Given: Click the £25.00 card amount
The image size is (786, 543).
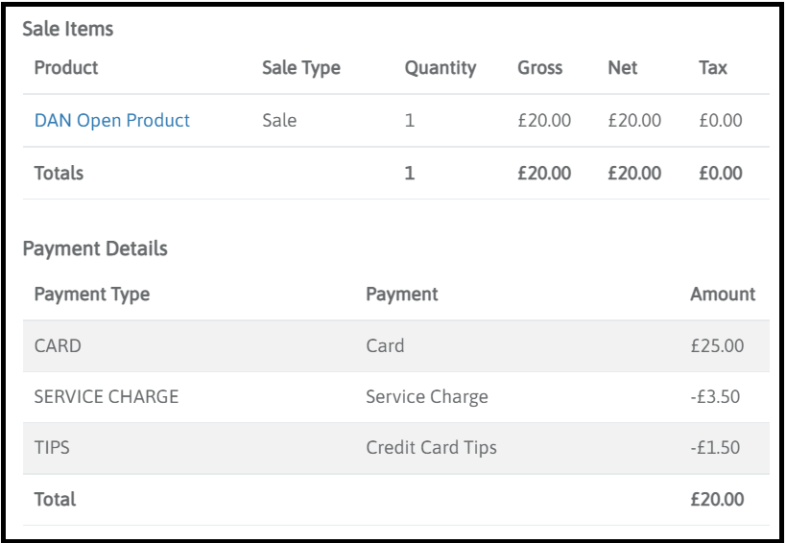Looking at the screenshot, I should click(x=716, y=346).
